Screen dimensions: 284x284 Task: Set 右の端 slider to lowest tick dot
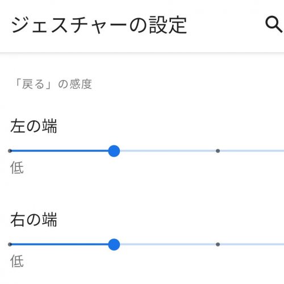[x=10, y=244]
